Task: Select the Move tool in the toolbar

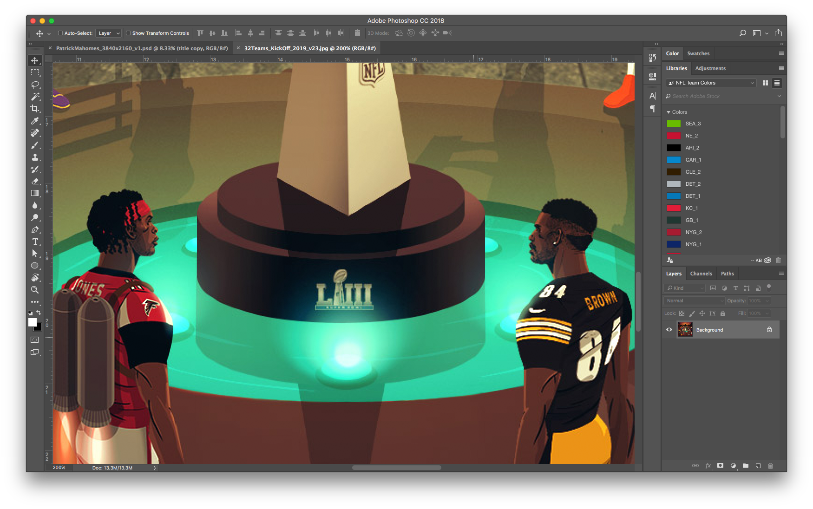Action: click(x=35, y=60)
